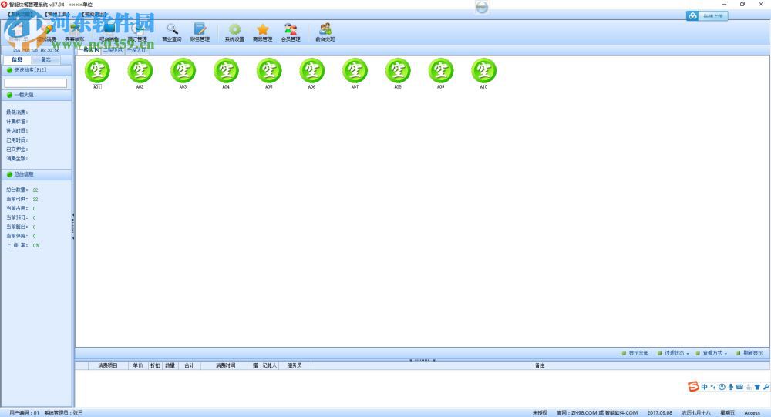Click Access label in status bar
This screenshot has height=417, width=771.
[752, 413]
